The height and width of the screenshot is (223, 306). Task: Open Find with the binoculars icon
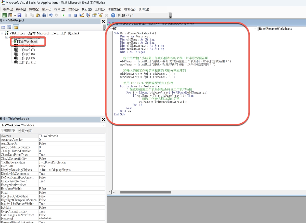pos(44,15)
